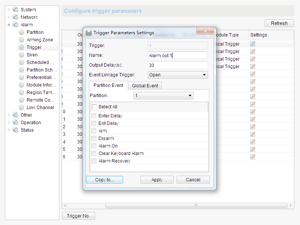Click the dialog title bar camera icon
This screenshot has height=225, width=300.
[x=89, y=33]
